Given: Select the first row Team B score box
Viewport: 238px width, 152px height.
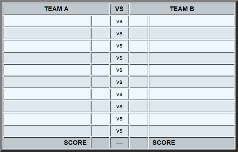Looking at the screenshot, I should click(139, 21).
